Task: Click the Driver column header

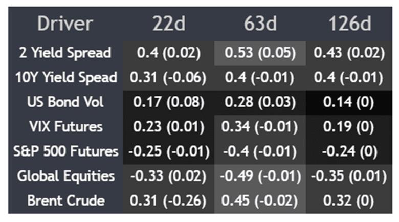Action: (x=65, y=24)
